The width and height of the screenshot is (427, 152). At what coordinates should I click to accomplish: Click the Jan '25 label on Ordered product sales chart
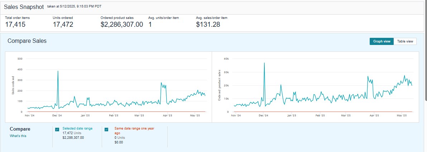[292, 116]
